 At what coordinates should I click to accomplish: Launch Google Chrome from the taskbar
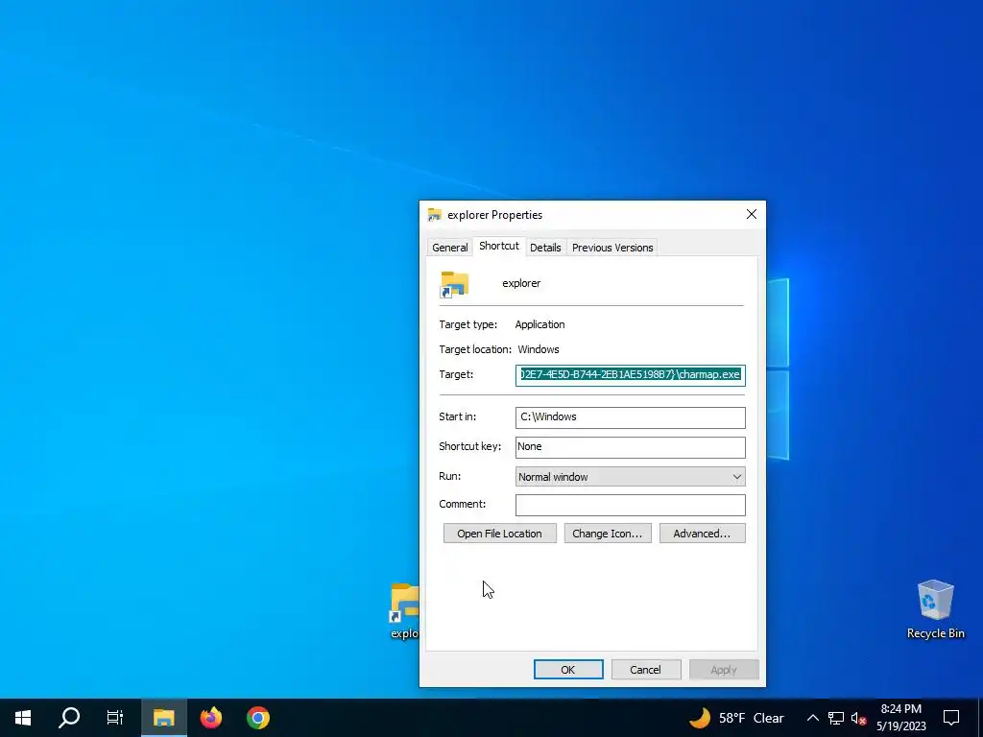[257, 718]
